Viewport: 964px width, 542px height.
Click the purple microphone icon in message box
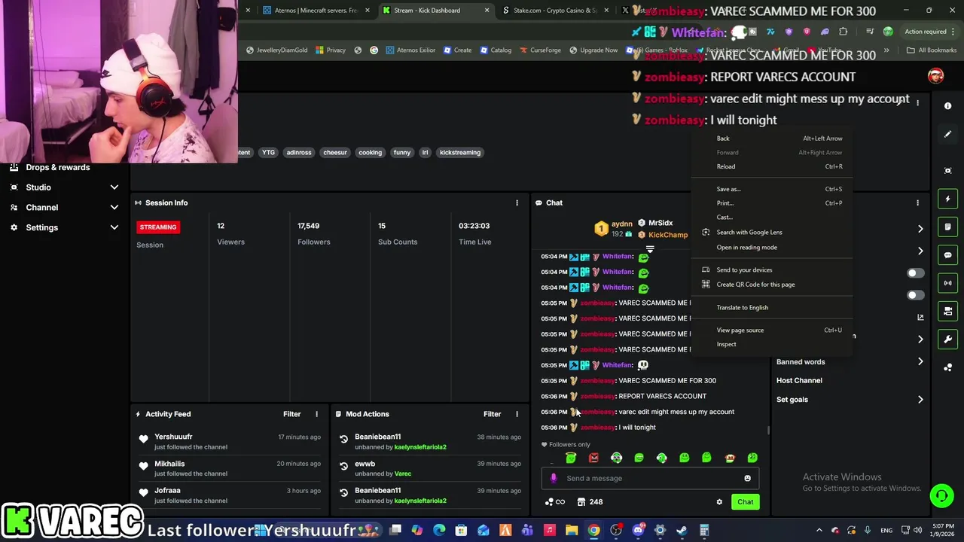tap(554, 478)
